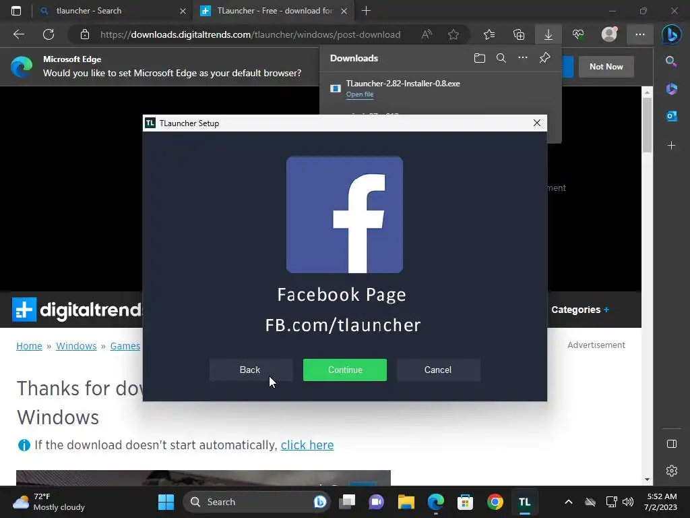Click Not Now on default browser prompt

coord(606,67)
